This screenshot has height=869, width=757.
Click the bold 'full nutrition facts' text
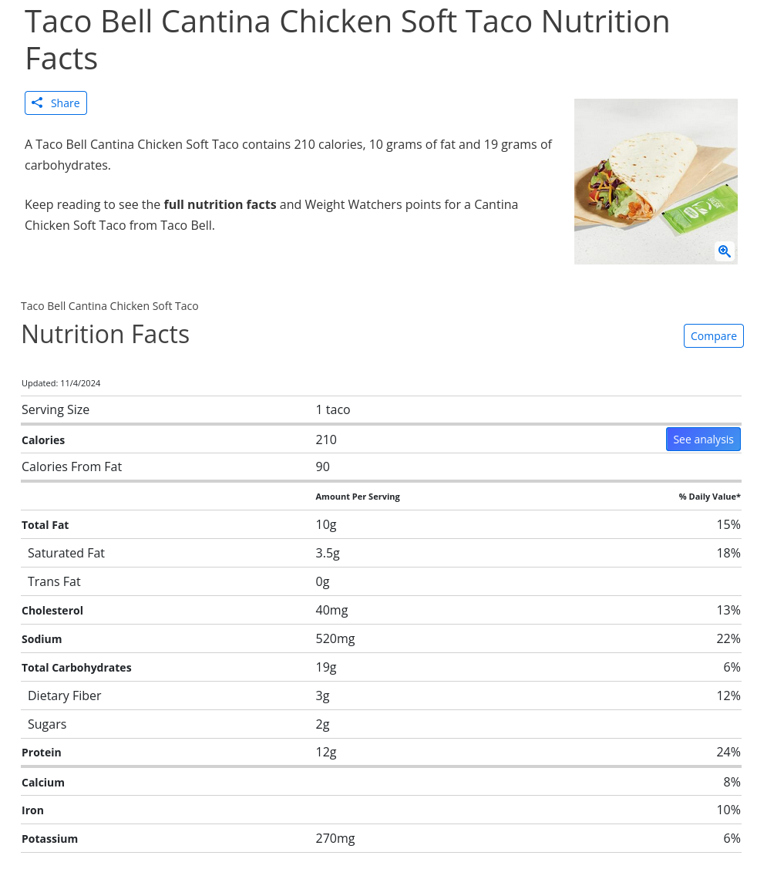220,204
